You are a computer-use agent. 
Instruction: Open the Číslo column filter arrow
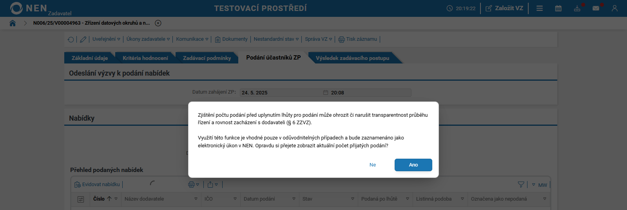[x=116, y=199]
